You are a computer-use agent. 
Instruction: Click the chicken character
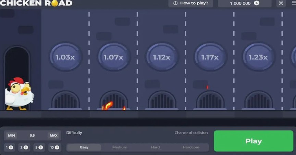coord(19,94)
